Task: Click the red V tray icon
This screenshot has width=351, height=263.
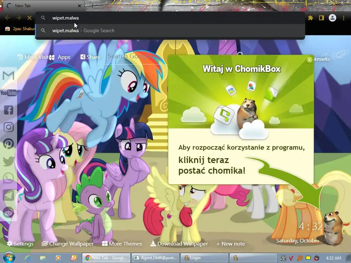Action: pos(291,258)
